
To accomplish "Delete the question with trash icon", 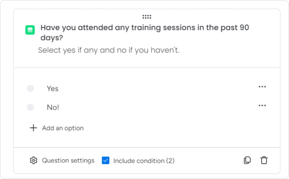I will tap(264, 160).
